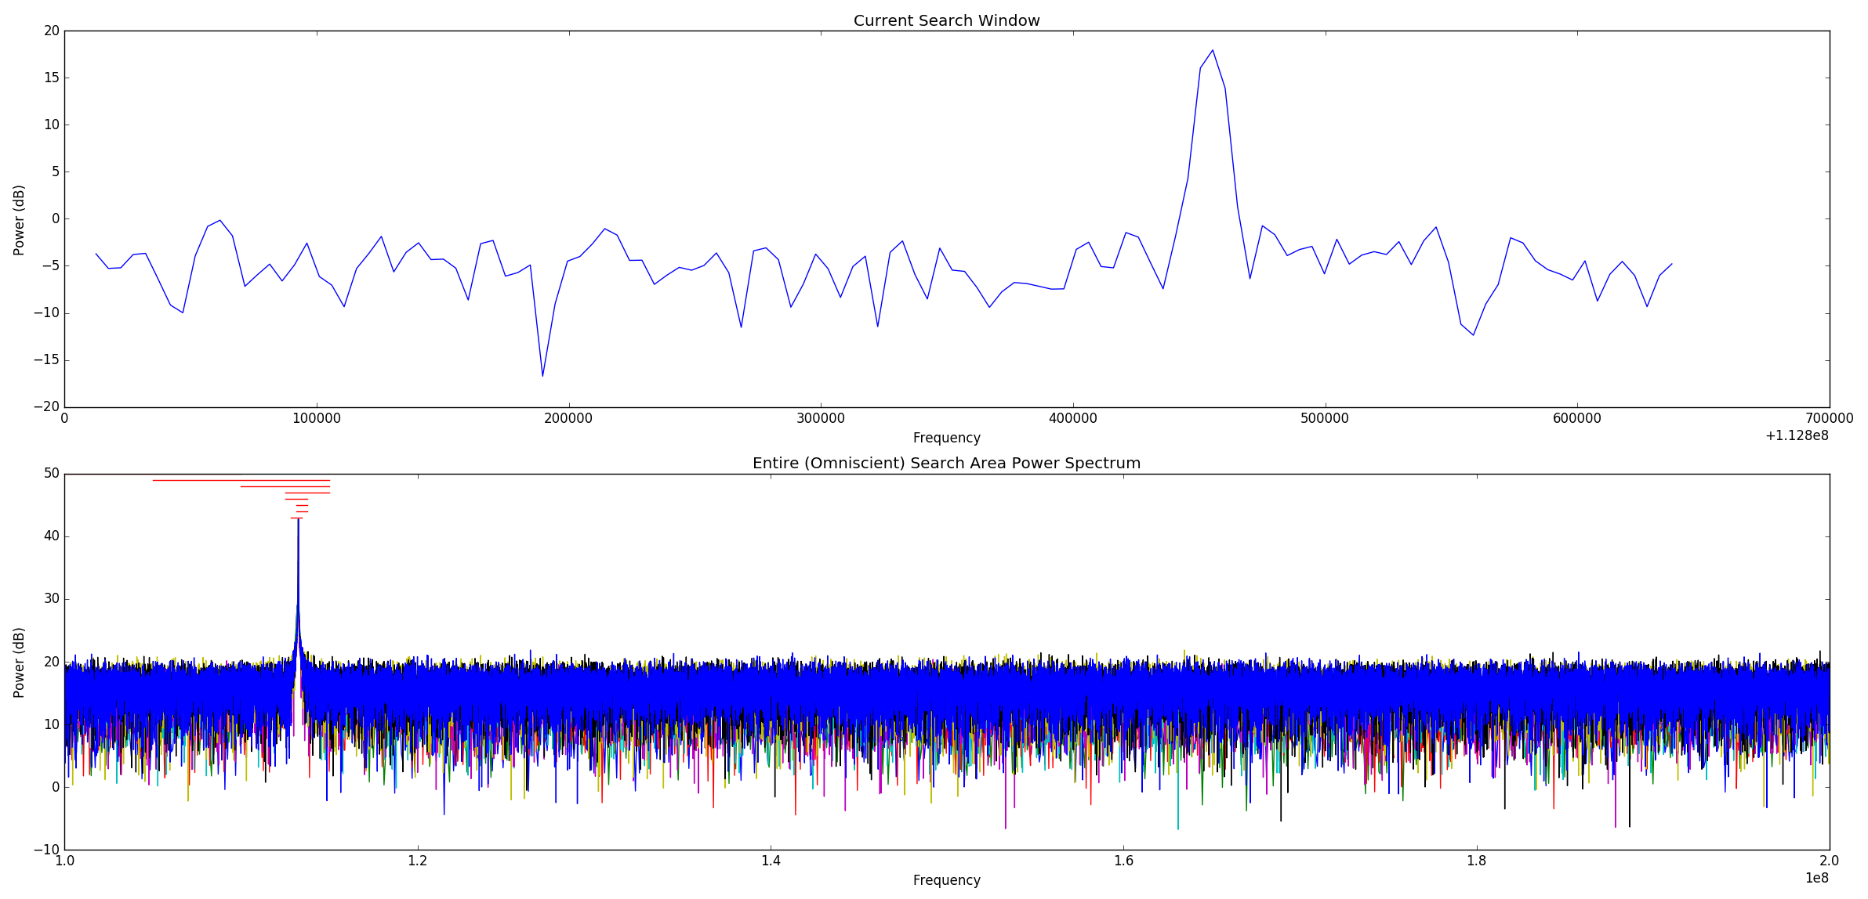Click the top plot's 'Frequency' x-axis label

[x=946, y=439]
